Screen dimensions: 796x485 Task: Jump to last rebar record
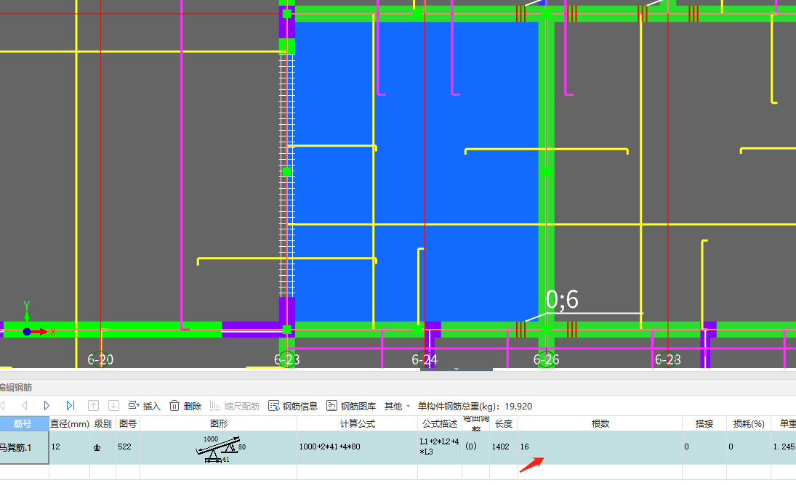point(71,406)
